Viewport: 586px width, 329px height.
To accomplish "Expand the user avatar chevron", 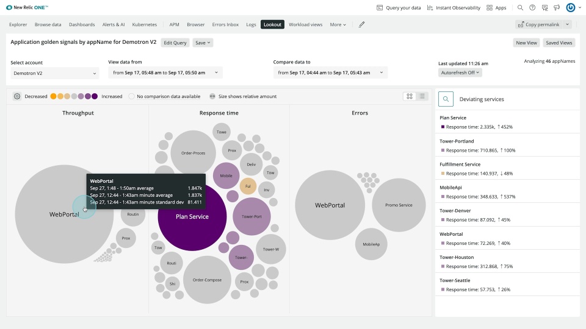I will pos(580,7).
